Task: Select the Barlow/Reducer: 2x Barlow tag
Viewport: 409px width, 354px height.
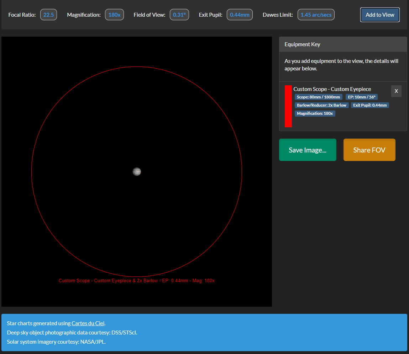Action: pos(321,105)
